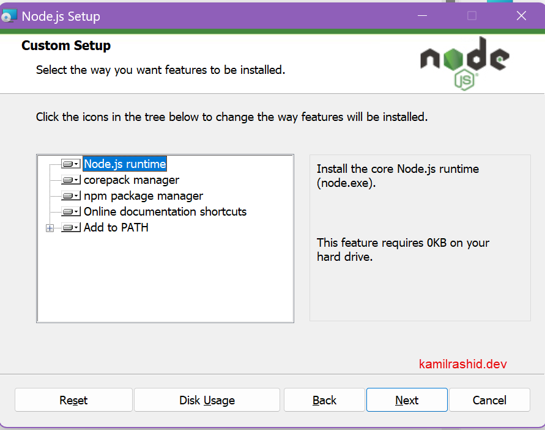Select Online documentation shortcuts tree item
Image resolution: width=545 pixels, height=430 pixels.
165,211
